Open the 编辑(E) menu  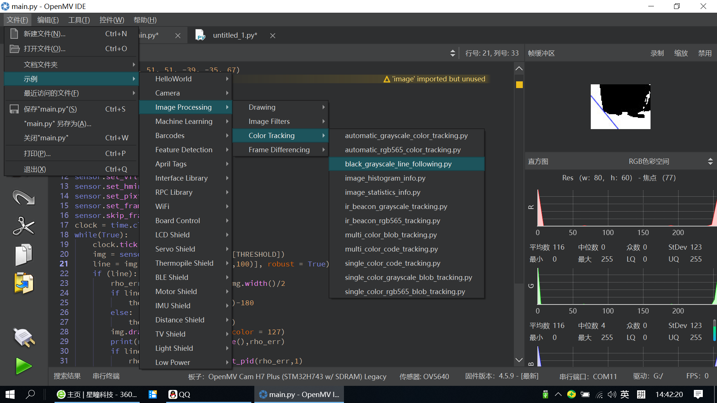coord(48,20)
